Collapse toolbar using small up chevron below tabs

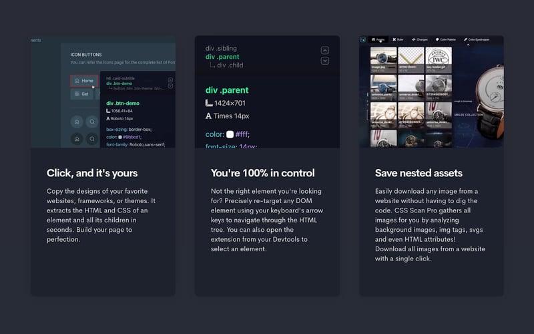[468, 45]
